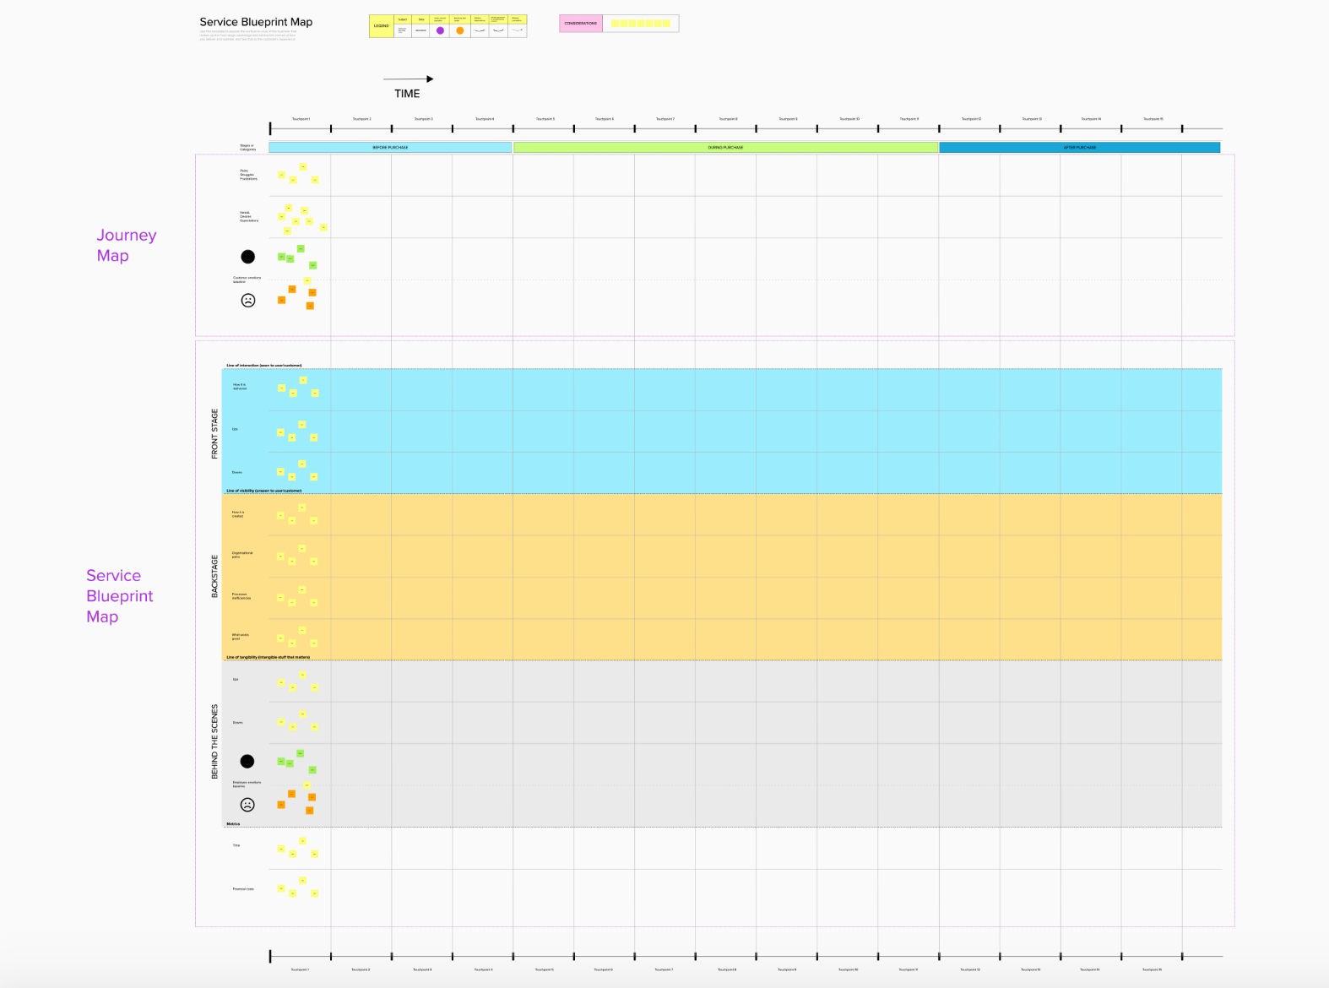
Task: Select the vertical FRONT STAGE label
Action: tap(214, 434)
